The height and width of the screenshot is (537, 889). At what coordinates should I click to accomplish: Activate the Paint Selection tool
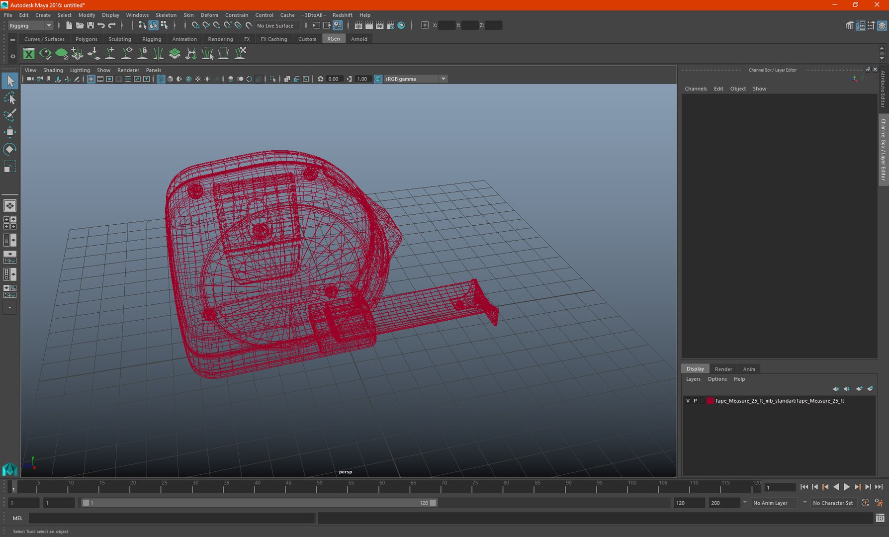coord(9,115)
